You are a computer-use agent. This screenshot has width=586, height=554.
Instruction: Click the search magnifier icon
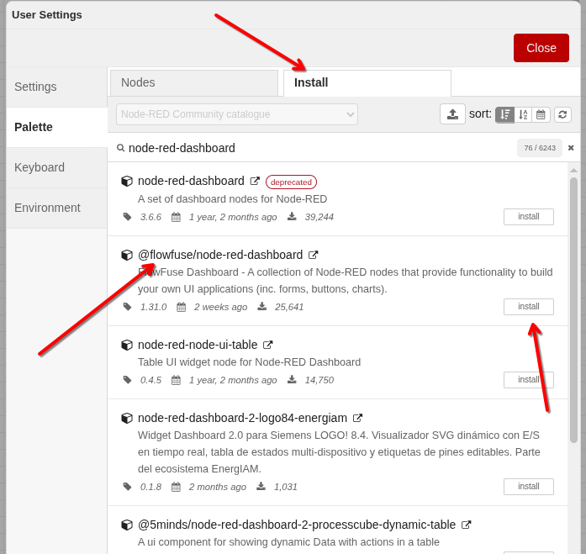120,148
